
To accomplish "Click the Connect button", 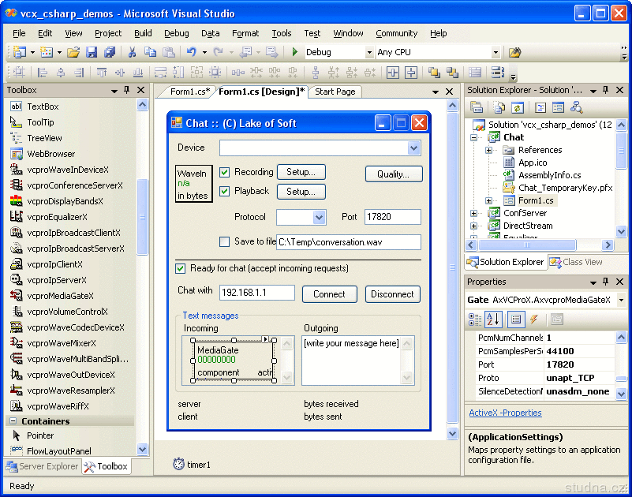I will (x=329, y=294).
